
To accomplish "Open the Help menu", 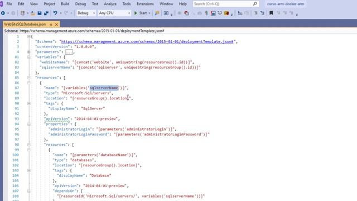I will point(183,4).
